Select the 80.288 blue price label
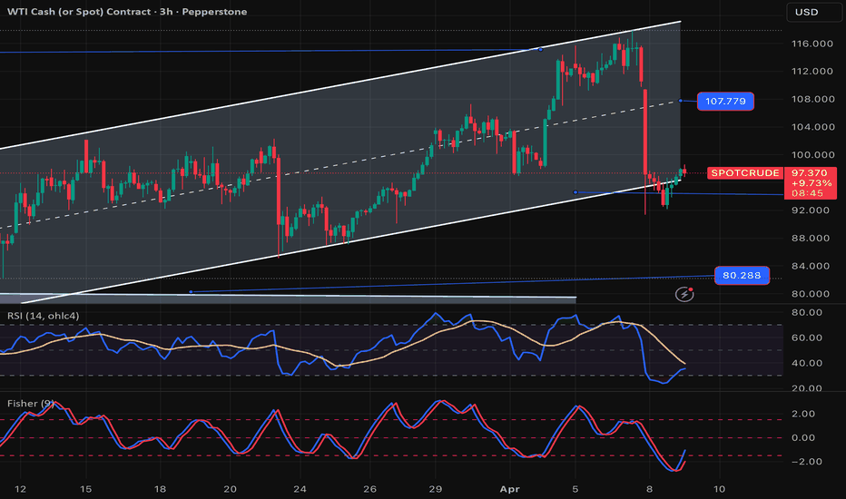Screen dimensions: 846x499 (742, 275)
